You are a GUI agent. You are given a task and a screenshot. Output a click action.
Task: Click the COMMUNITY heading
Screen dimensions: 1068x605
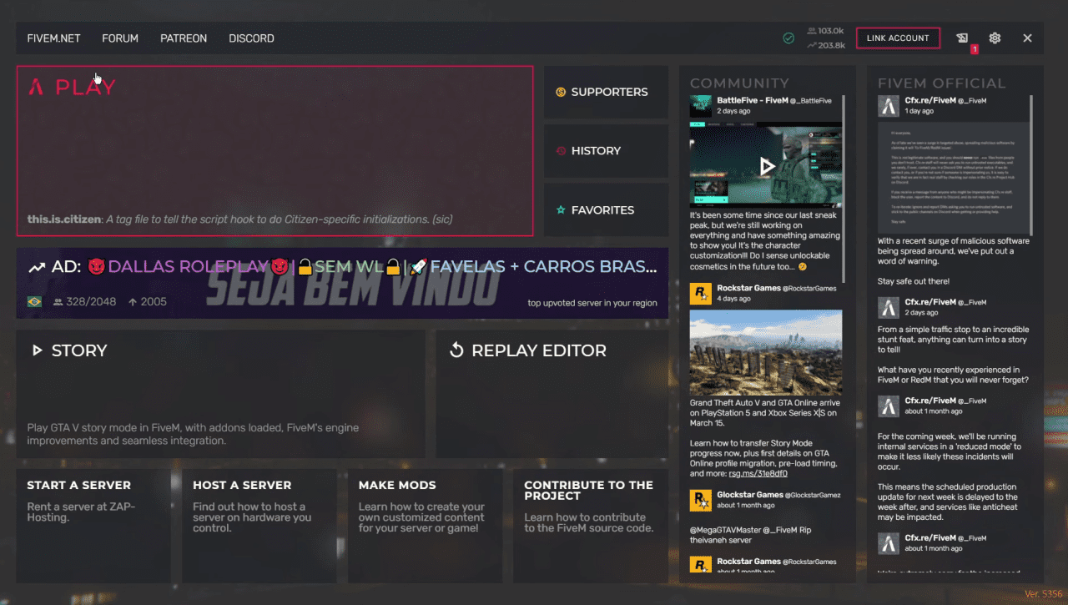point(739,83)
